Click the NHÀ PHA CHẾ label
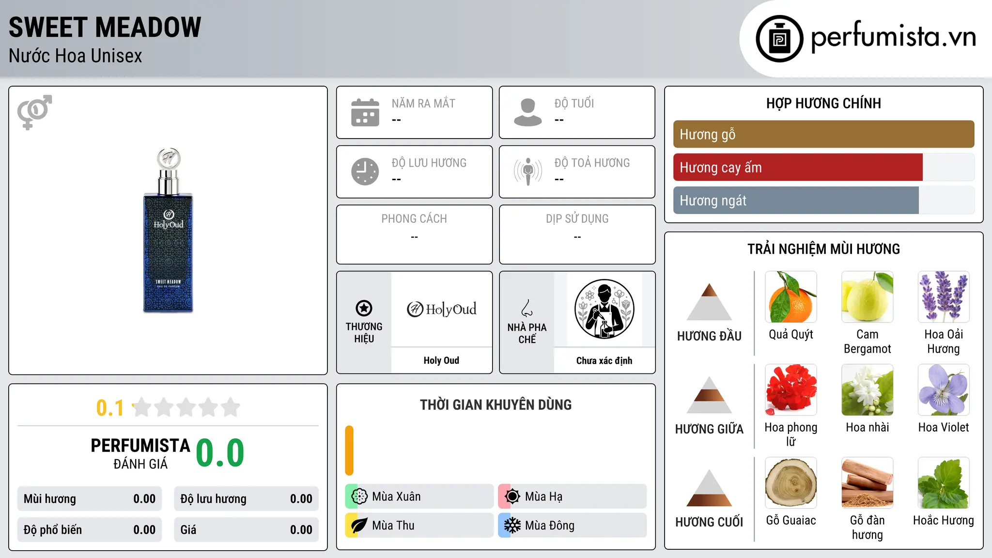The width and height of the screenshot is (992, 558). point(527,333)
